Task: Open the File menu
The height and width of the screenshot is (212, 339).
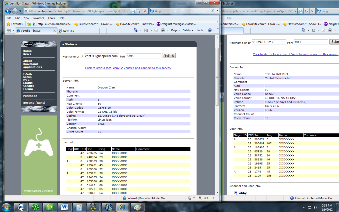Action: 9,18
